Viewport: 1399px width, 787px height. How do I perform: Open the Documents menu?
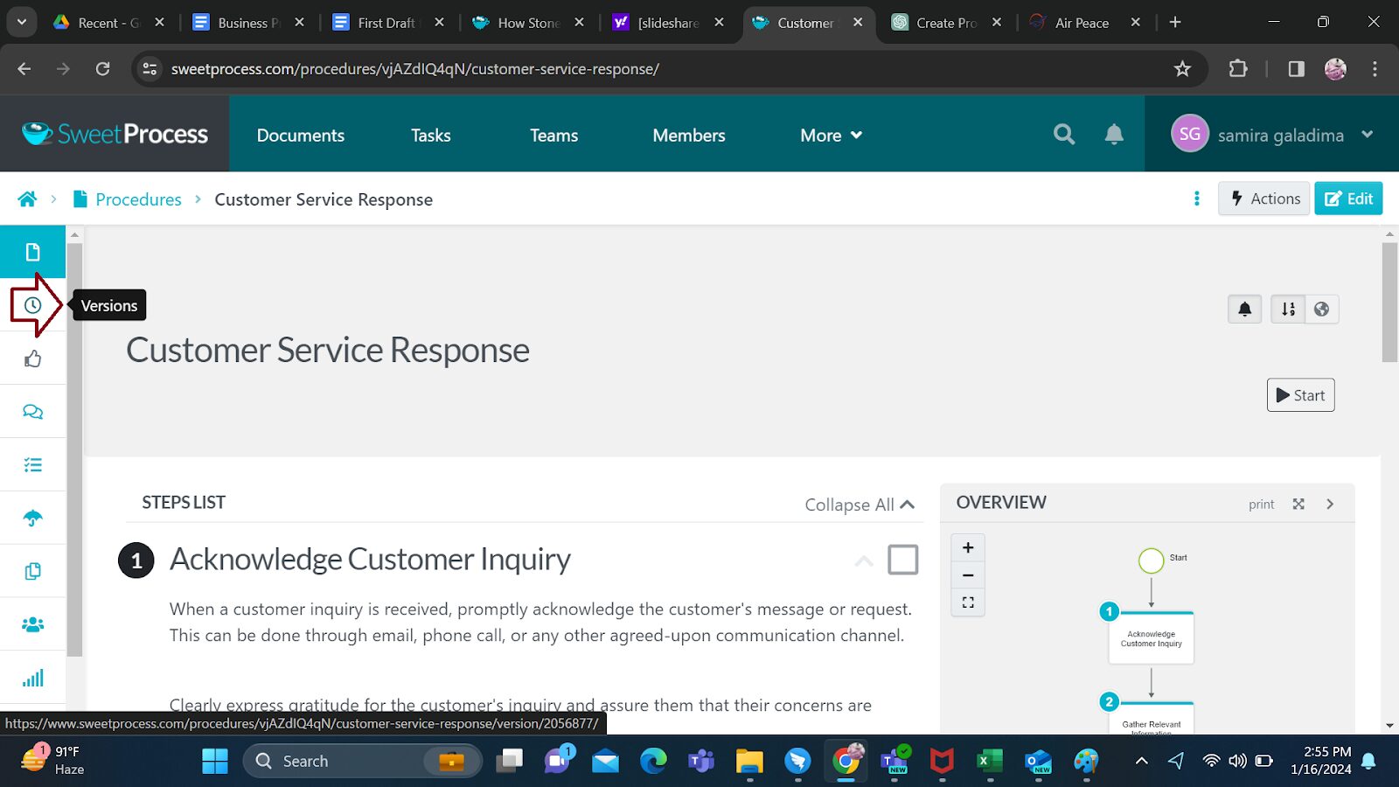click(x=301, y=136)
